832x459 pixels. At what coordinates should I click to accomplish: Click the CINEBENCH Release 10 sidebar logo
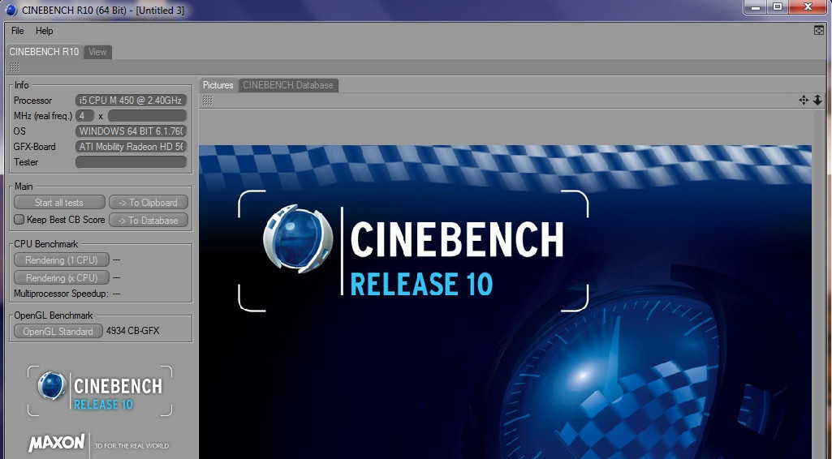(x=101, y=391)
